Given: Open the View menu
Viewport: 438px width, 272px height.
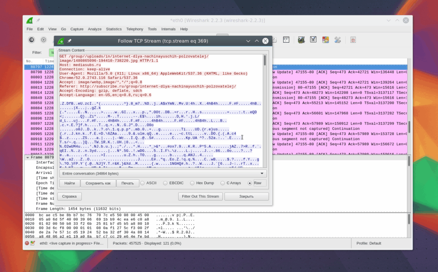Looking at the screenshot, I should pos(52,29).
